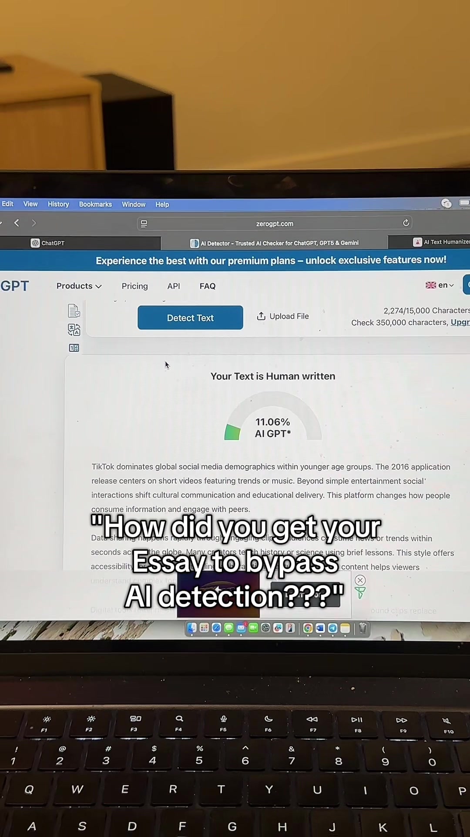470x837 pixels.
Task: Click the Detect Text button
Action: [190, 317]
